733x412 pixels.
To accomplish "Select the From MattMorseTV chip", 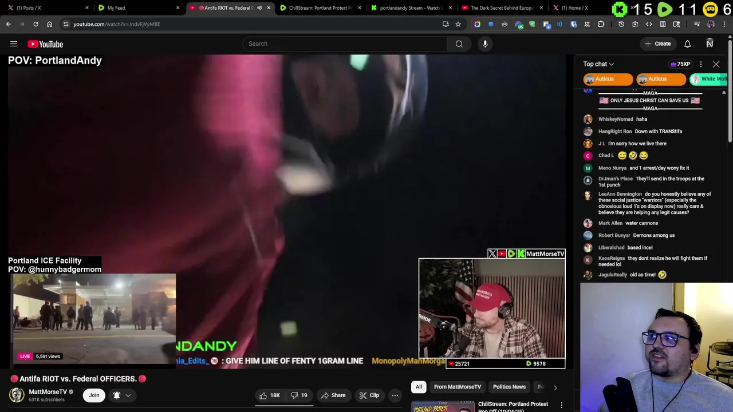I will click(457, 387).
